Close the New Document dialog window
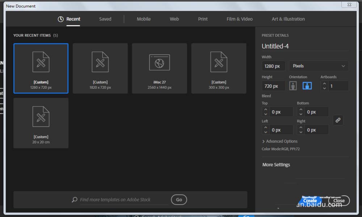 pos(349,4)
